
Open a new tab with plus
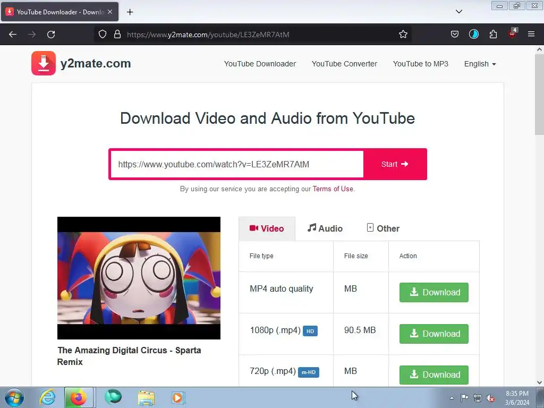point(130,12)
